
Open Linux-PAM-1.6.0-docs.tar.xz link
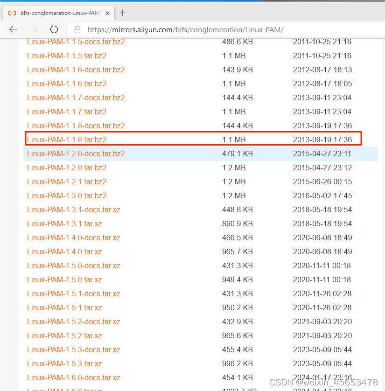[74, 377]
